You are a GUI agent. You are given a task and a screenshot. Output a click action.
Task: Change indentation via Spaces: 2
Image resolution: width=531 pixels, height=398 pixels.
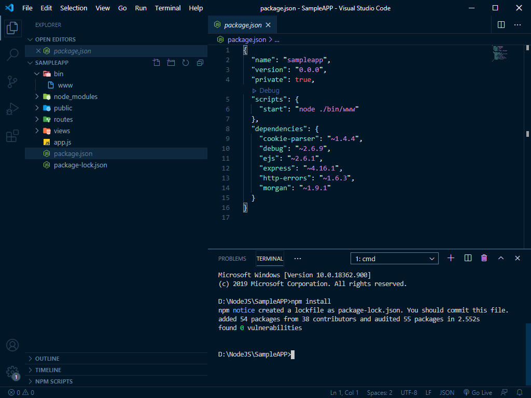click(380, 393)
